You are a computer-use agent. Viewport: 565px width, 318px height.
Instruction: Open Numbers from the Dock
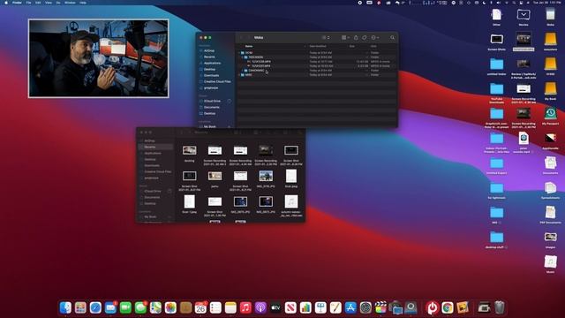305,307
